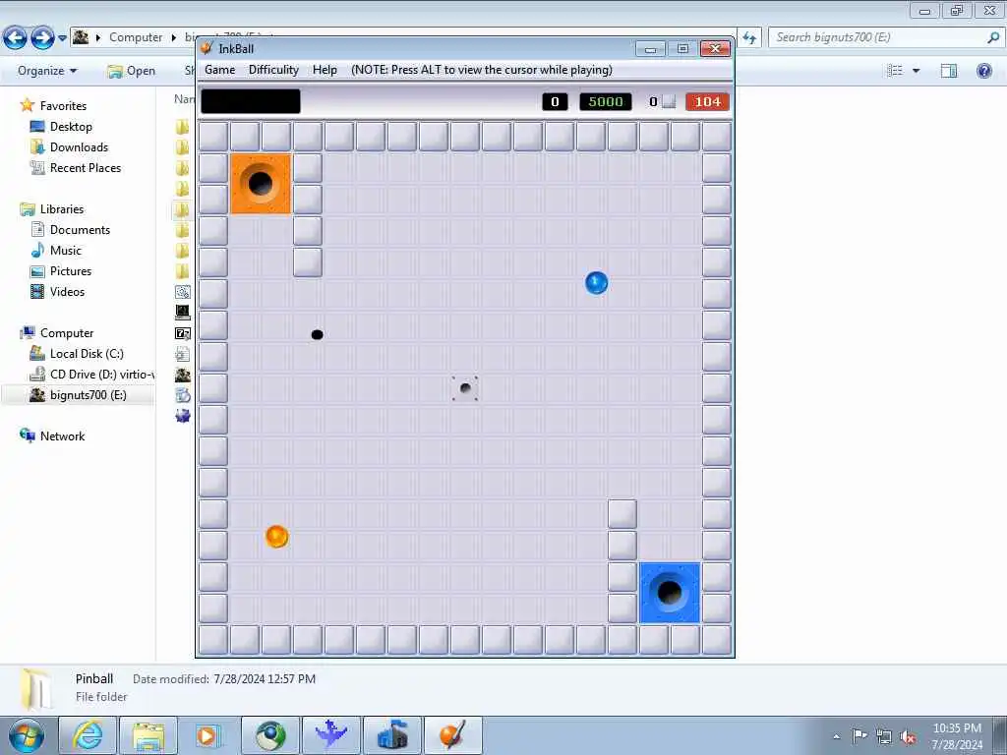
Task: Click the Explorer Back navigation button
Action: [x=16, y=38]
